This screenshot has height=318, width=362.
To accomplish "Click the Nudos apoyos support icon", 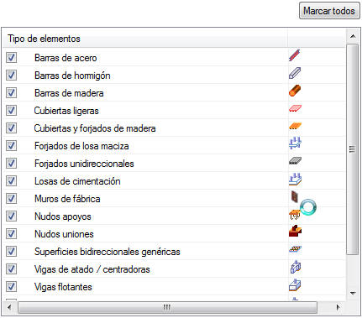I will tap(295, 215).
